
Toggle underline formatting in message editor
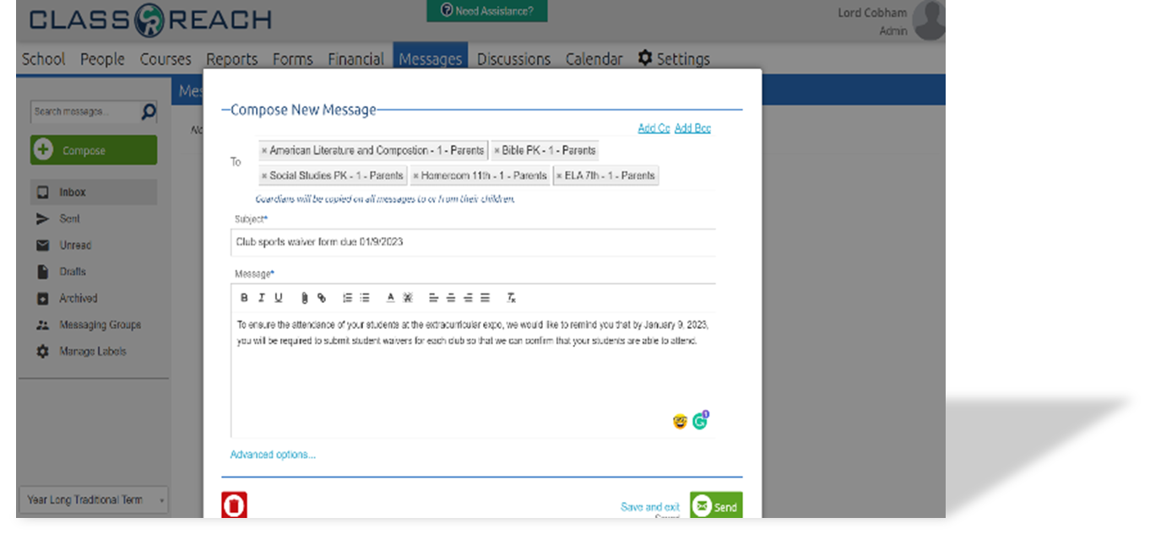pos(279,298)
